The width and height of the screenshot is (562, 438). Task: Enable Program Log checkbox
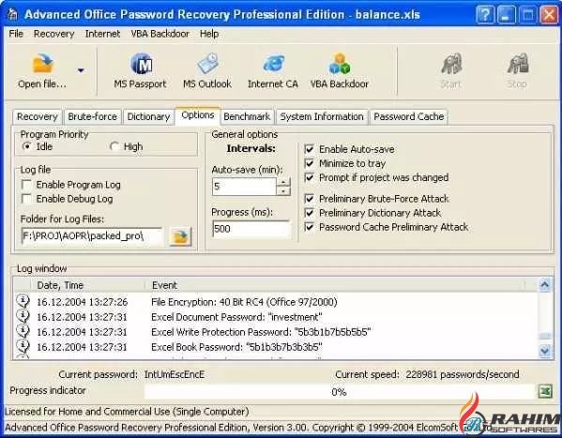pyautogui.click(x=26, y=185)
